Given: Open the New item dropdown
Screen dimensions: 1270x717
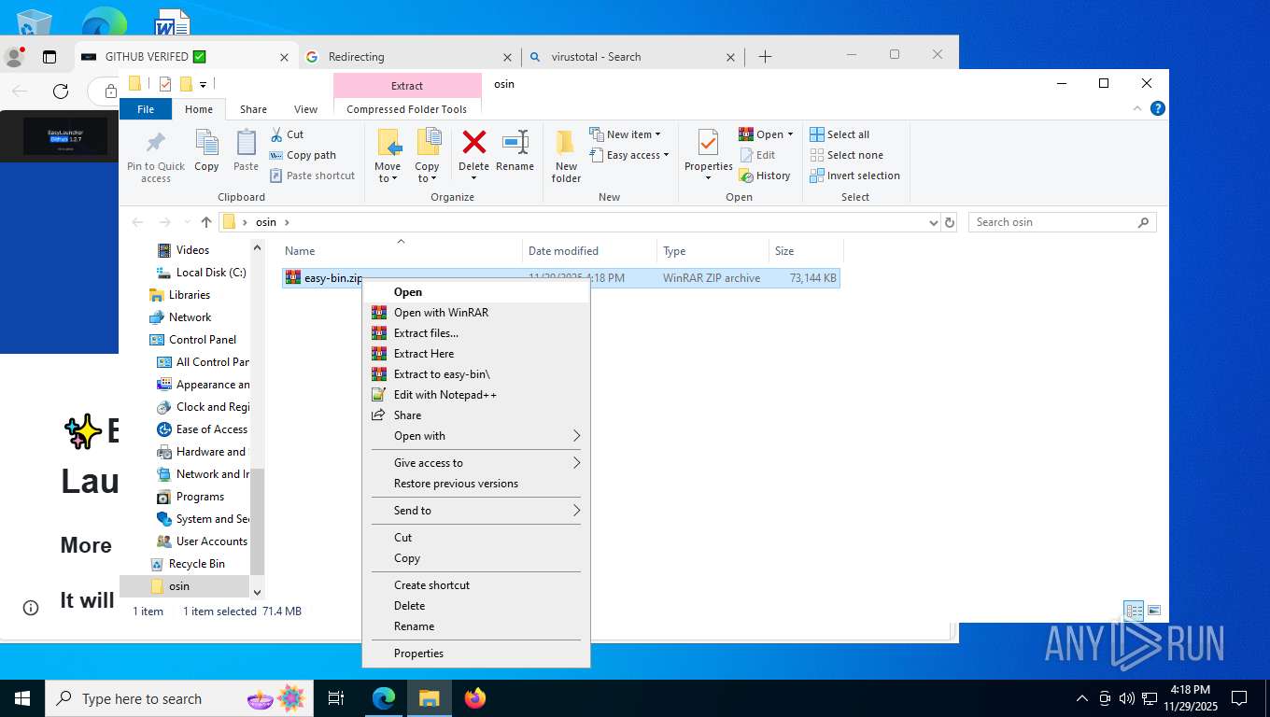Looking at the screenshot, I should coord(626,134).
